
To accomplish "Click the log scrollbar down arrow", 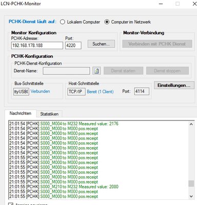I will pyautogui.click(x=191, y=196).
